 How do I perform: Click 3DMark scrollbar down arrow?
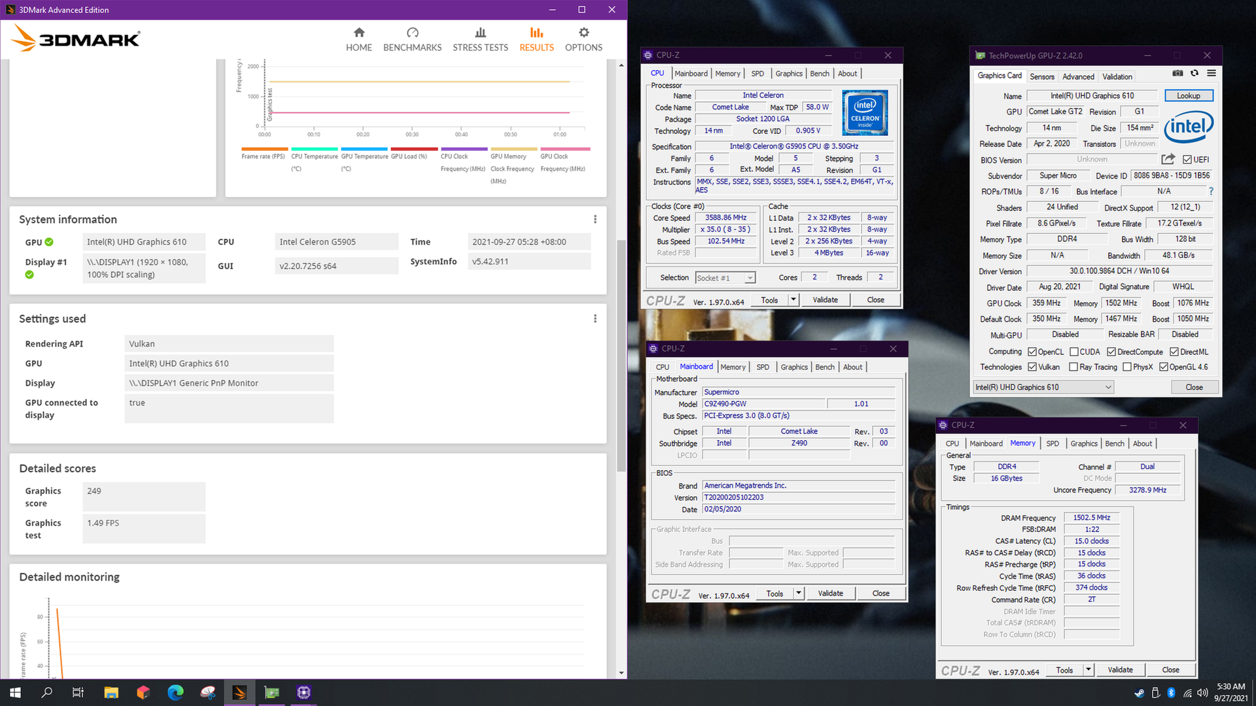[621, 673]
